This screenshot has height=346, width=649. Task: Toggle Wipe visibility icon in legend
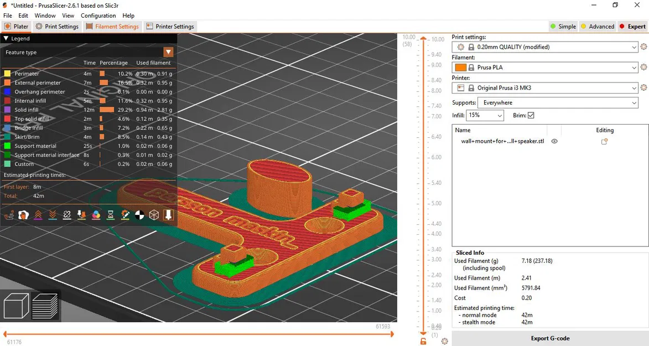coord(24,215)
